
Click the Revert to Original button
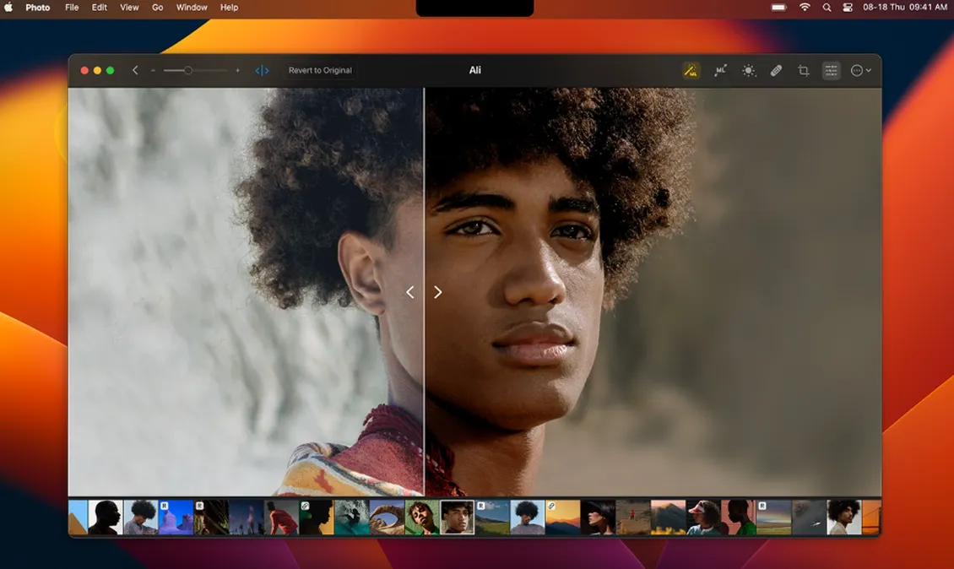[320, 71]
